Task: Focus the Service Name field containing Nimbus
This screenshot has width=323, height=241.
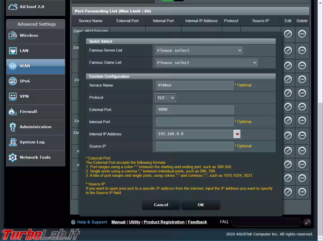Action: tap(195, 85)
